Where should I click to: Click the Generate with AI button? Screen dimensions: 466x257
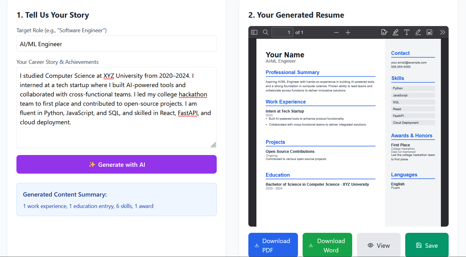(116, 164)
